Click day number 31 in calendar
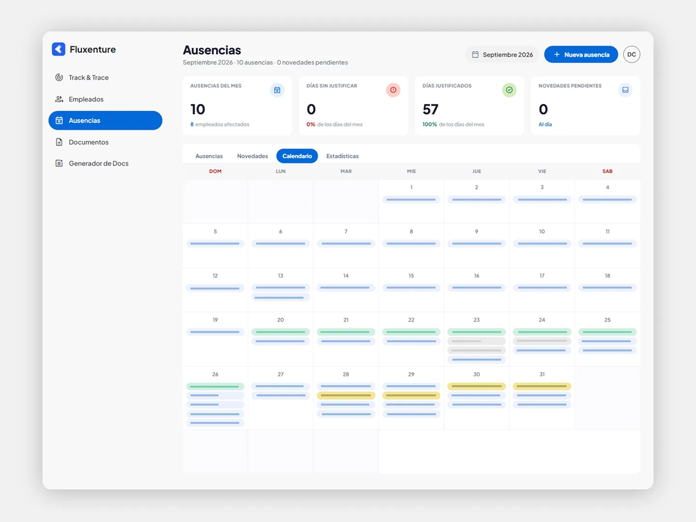 tap(542, 374)
